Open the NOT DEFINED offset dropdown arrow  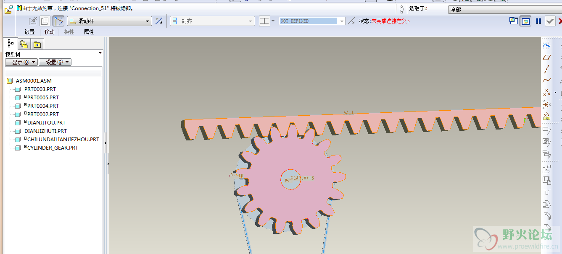[x=342, y=21]
